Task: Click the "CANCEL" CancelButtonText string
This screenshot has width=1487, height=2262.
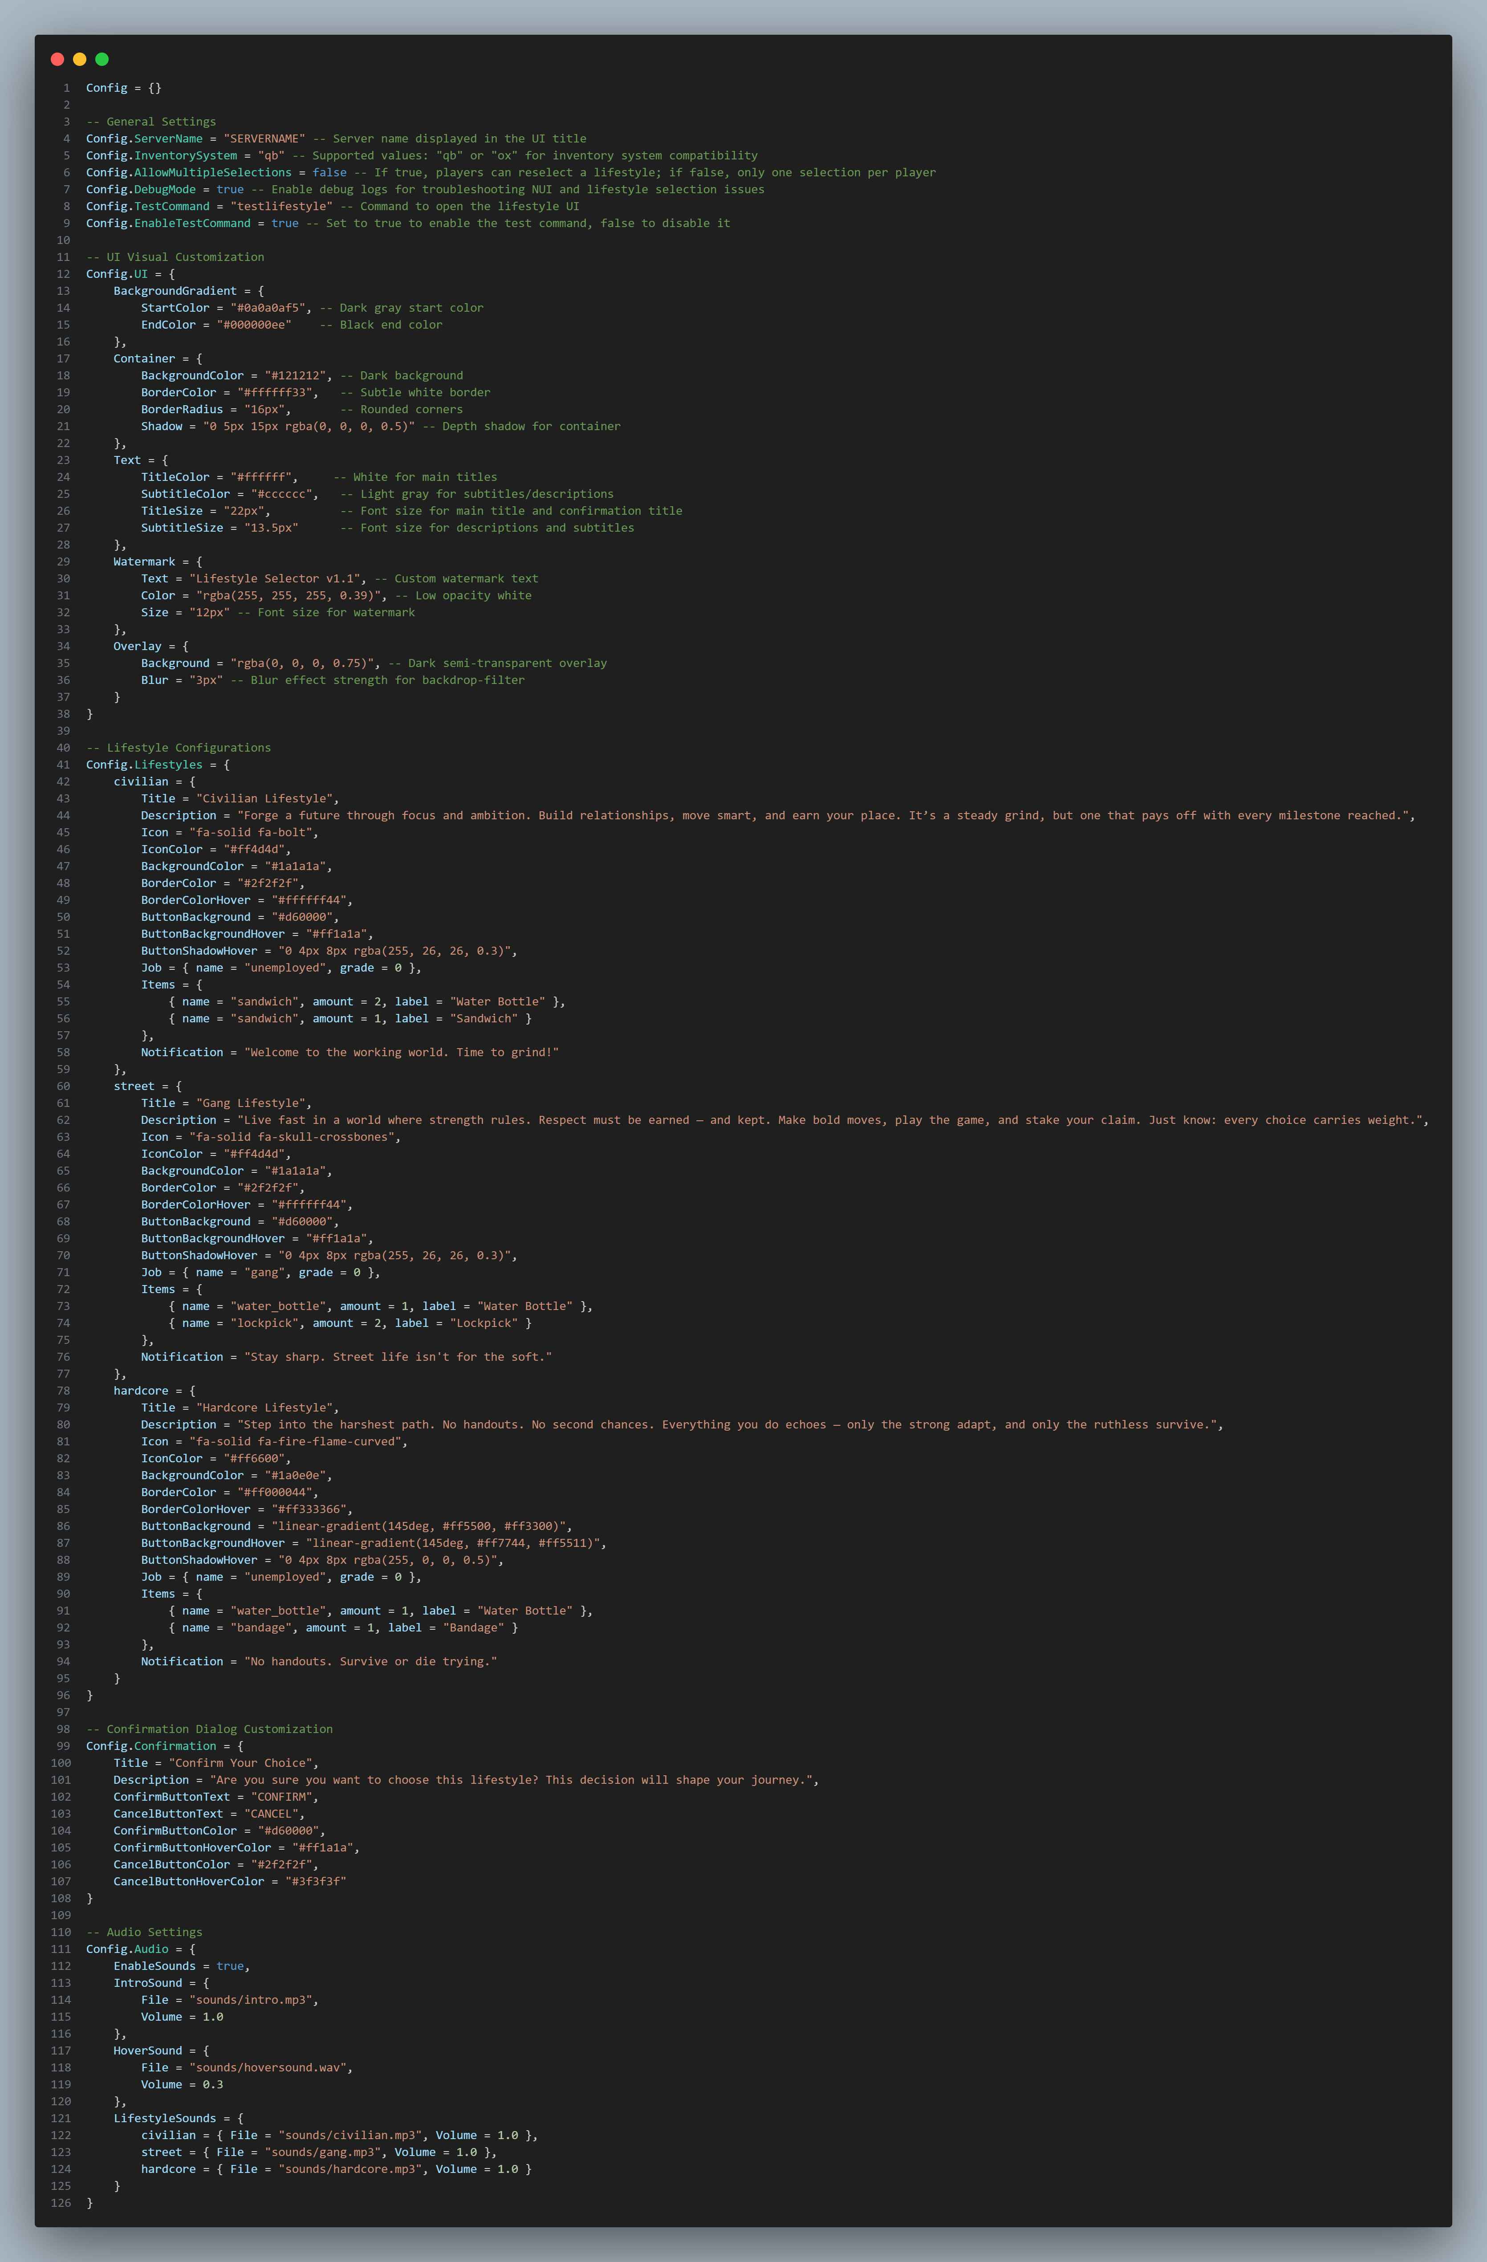Action: (x=271, y=1814)
